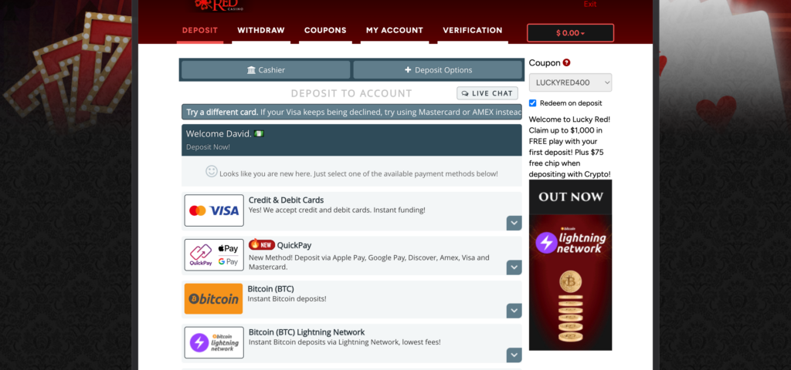Image resolution: width=791 pixels, height=370 pixels.
Task: Click the 'Deposit Now!' text
Action: [208, 147]
